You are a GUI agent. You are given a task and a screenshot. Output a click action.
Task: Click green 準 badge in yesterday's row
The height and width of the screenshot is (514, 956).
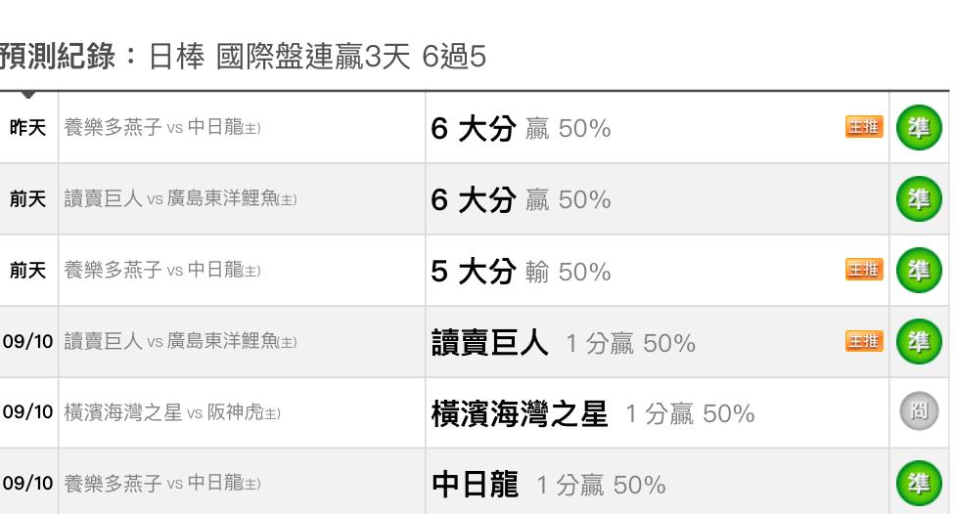point(919,128)
